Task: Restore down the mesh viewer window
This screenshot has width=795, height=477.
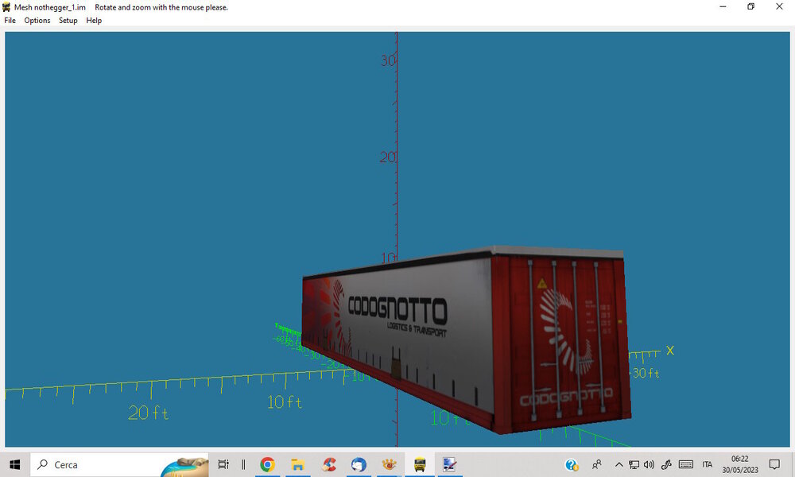Action: (751, 6)
